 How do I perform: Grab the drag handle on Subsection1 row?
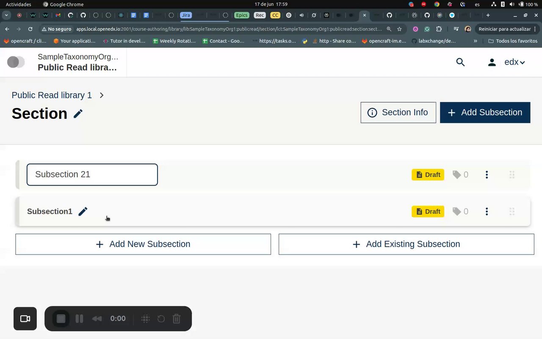[x=512, y=211]
